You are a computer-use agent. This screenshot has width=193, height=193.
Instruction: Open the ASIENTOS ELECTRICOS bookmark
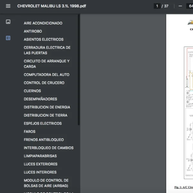pos(44,39)
